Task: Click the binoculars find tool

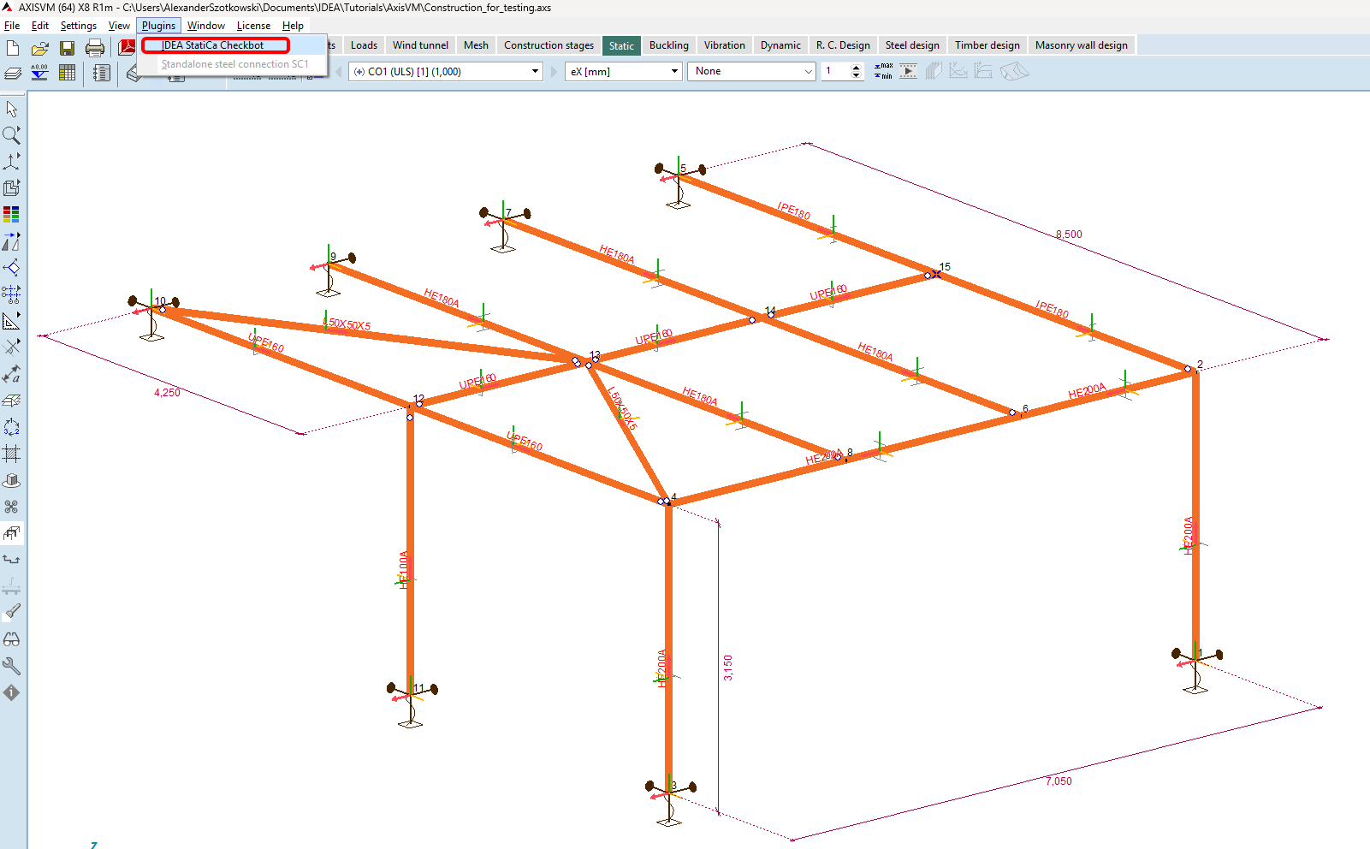Action: 12,639
